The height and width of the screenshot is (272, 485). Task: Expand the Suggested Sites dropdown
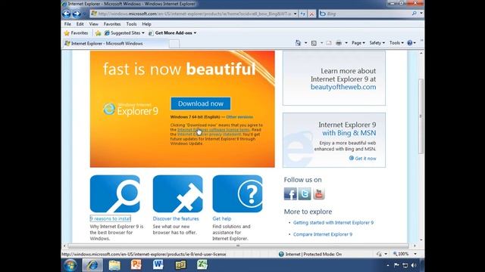pyautogui.click(x=143, y=33)
